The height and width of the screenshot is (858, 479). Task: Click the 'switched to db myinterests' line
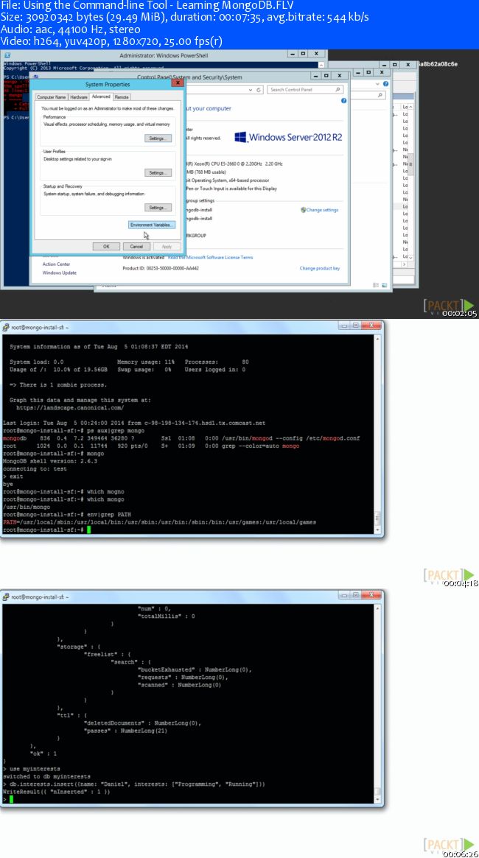click(46, 777)
